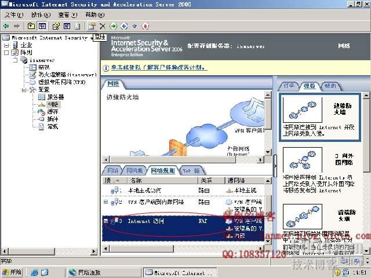This screenshot has height=278, width=371.
Task: Click the blue circular arrow toolbar icon
Action: pyautogui.click(x=124, y=25)
